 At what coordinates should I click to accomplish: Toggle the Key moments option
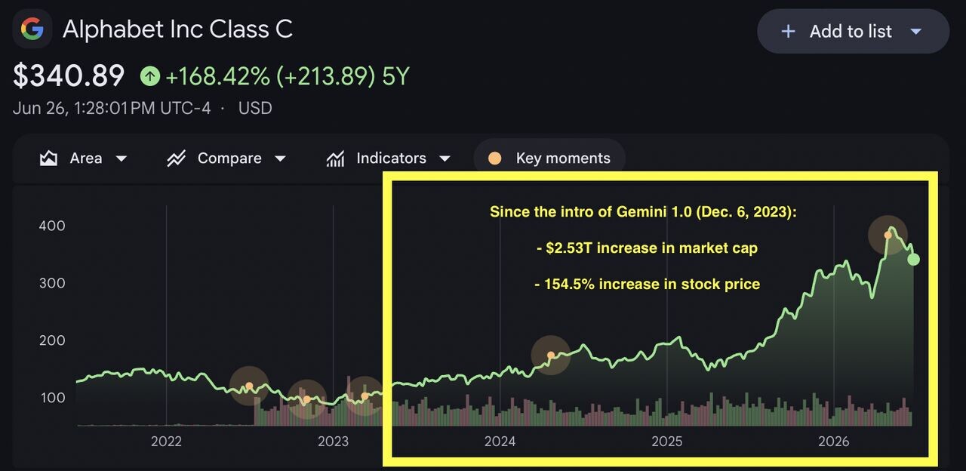[x=549, y=159]
